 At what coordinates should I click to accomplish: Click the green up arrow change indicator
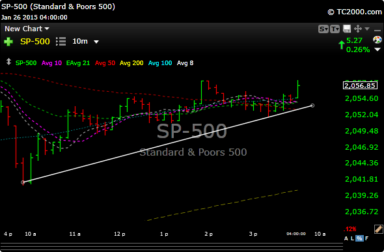pyautogui.click(x=342, y=45)
